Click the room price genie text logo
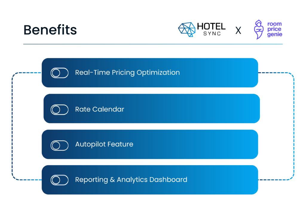Screen dimensions: 306x206 point(275,29)
